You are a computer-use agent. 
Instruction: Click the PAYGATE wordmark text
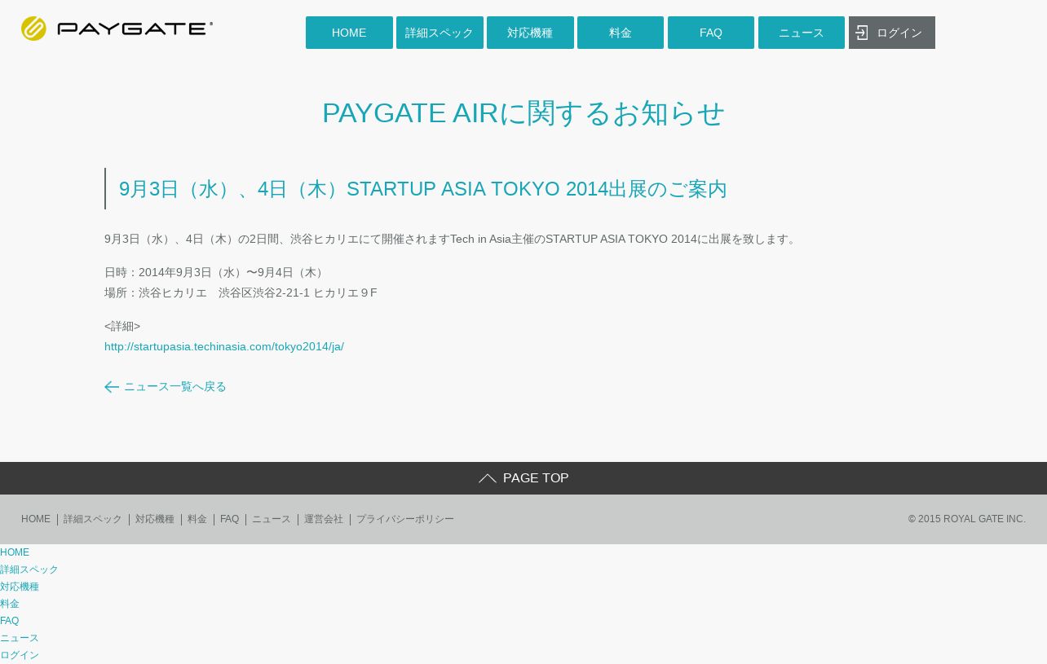(135, 29)
